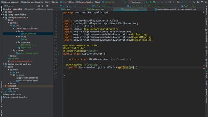Image resolution: width=208 pixels, height=117 pixels.
Task: Click the Build Project hammer icon
Action: 125,2
